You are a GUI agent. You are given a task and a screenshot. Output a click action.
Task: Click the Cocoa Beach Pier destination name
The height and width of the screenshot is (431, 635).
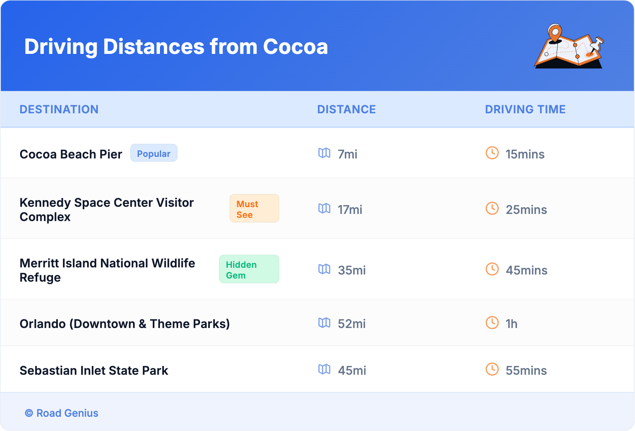click(x=71, y=154)
